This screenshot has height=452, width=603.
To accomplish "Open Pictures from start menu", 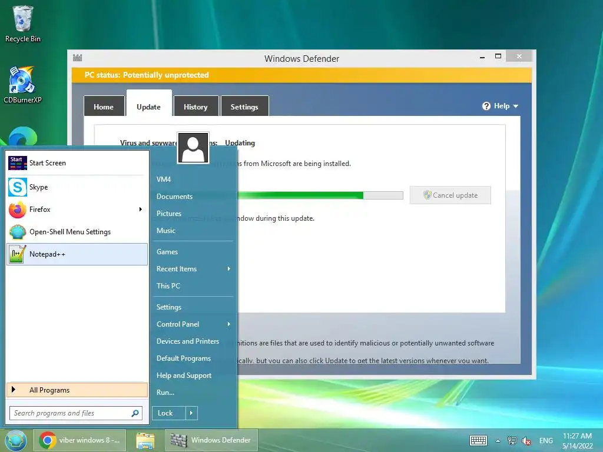I will pyautogui.click(x=169, y=214).
